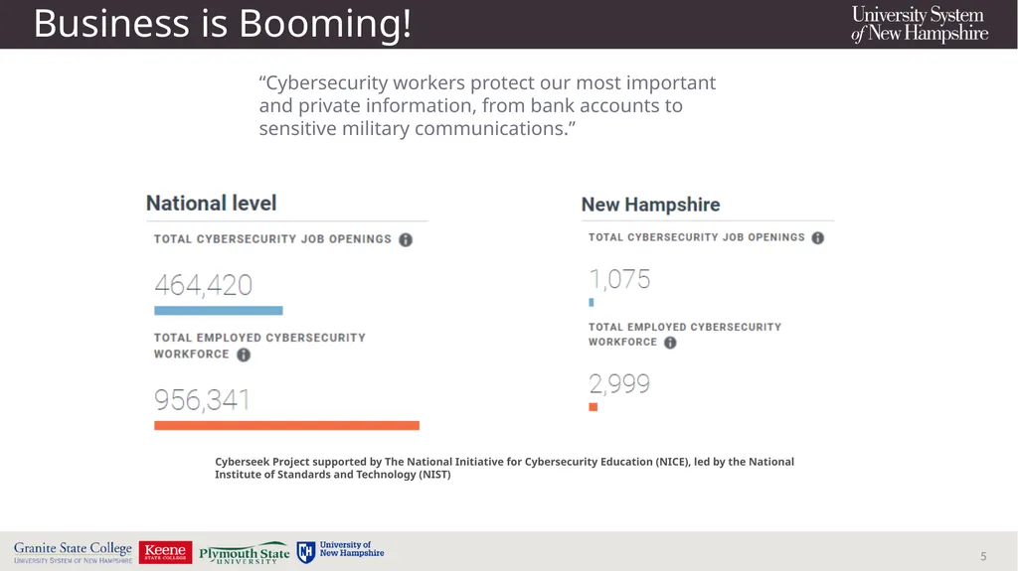The image size is (1018, 571).
Task: Click info icon beside National job openings
Action: click(406, 240)
